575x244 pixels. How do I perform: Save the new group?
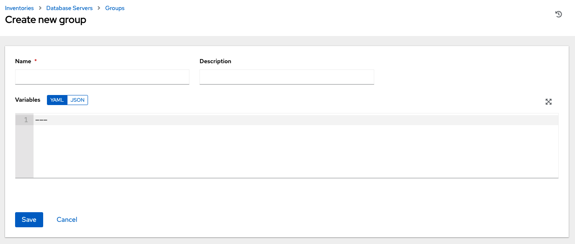pos(29,219)
